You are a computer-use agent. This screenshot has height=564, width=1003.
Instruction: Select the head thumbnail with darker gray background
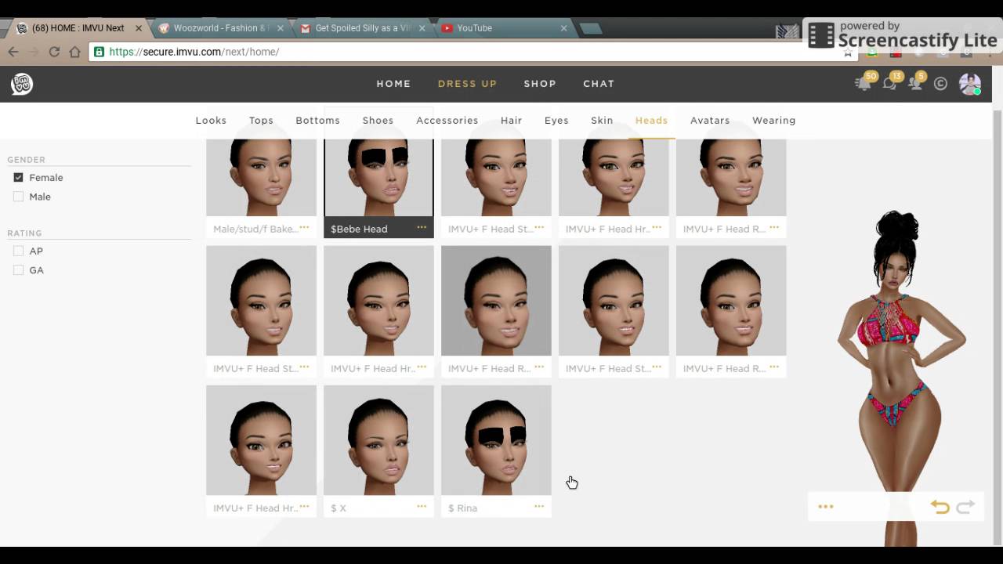click(x=496, y=301)
